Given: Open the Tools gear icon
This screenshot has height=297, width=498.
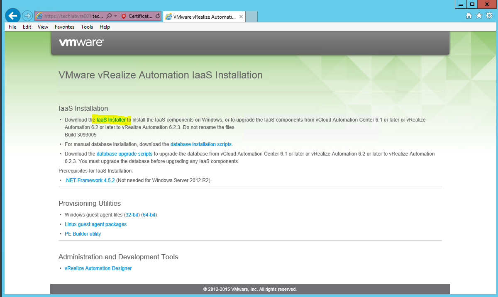Looking at the screenshot, I should pyautogui.click(x=489, y=16).
